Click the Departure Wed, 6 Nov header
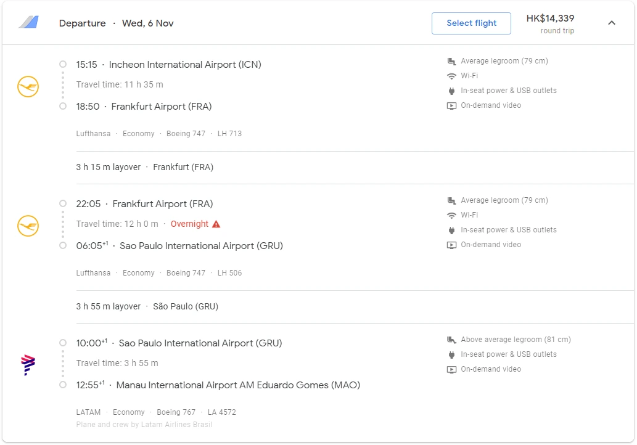Viewport: 637px width, 445px height. (117, 23)
